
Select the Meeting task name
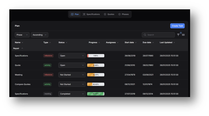click(x=19, y=75)
